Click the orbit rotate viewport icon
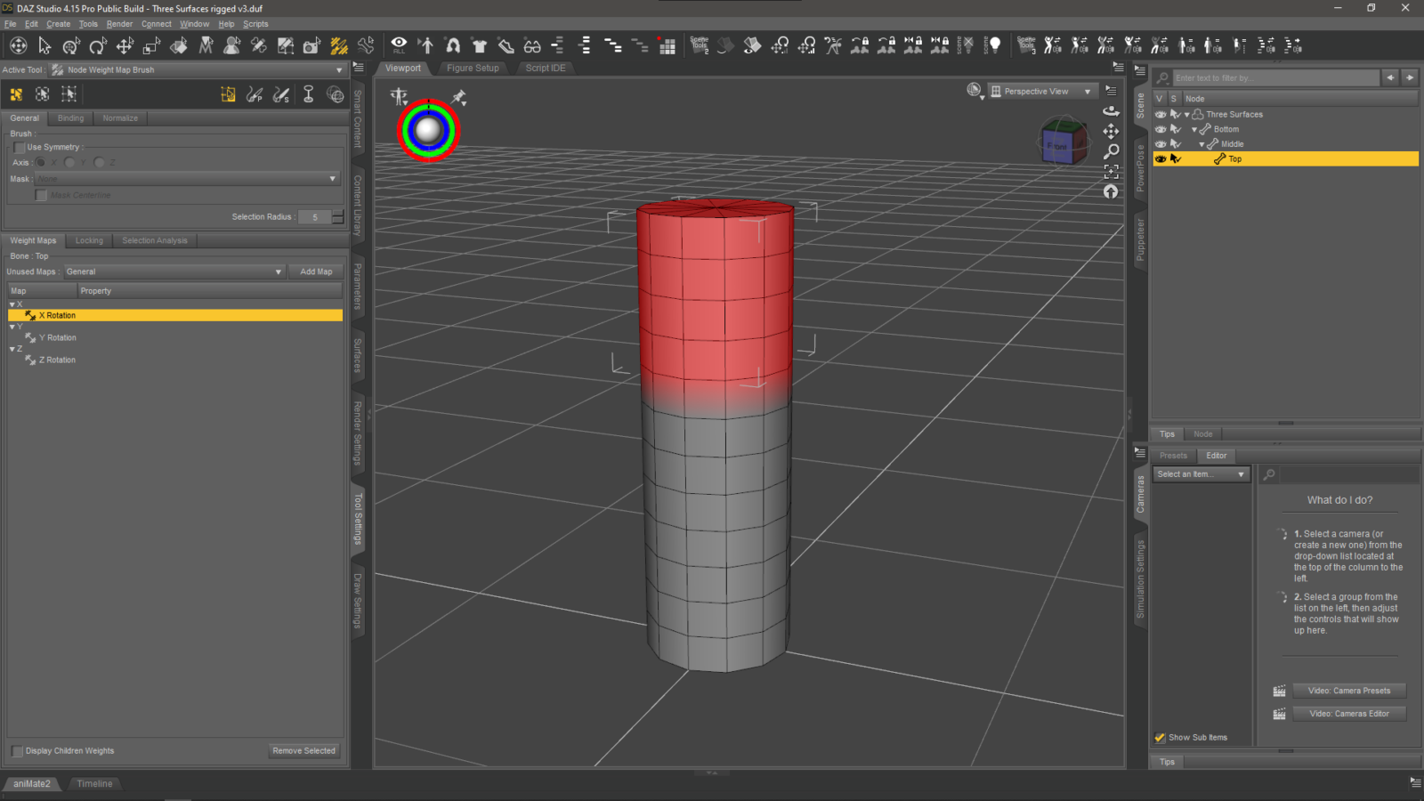Image resolution: width=1424 pixels, height=801 pixels. pyautogui.click(x=1112, y=111)
